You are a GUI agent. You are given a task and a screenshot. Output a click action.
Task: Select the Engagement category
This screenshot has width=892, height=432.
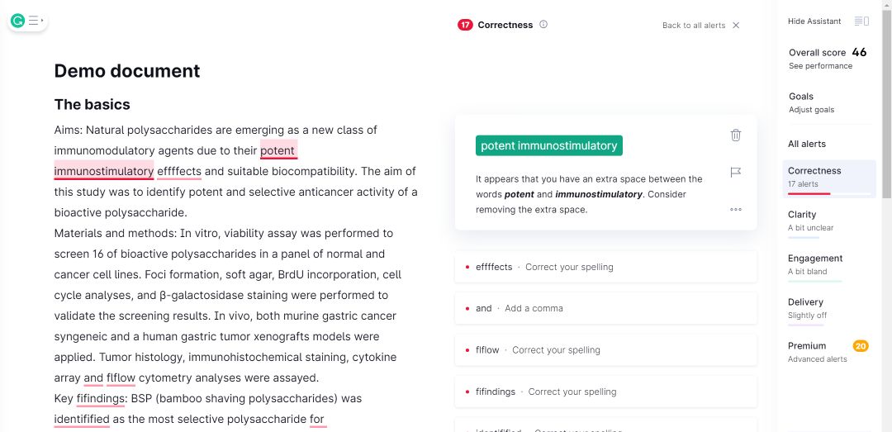coord(828,264)
